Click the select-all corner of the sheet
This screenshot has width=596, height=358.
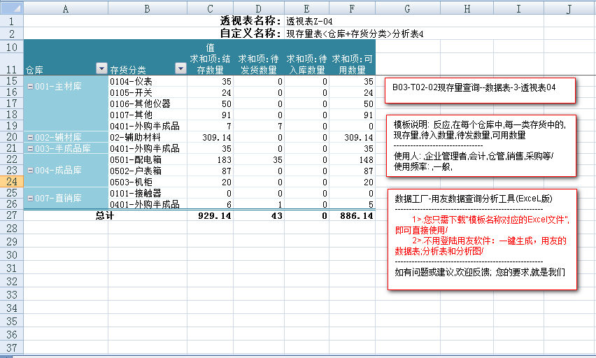click(11, 8)
